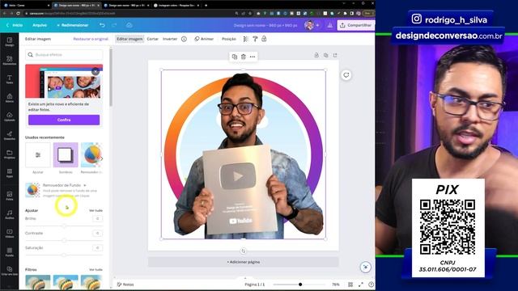The height and width of the screenshot is (291, 518).
Task: Go back to Início
Action: click(15, 25)
